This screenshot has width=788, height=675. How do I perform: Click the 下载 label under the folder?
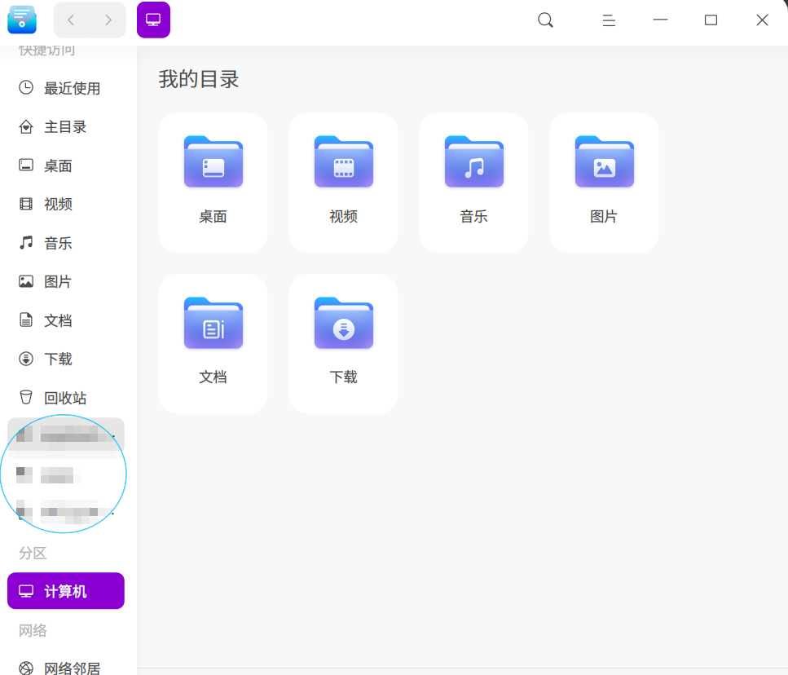pyautogui.click(x=343, y=377)
